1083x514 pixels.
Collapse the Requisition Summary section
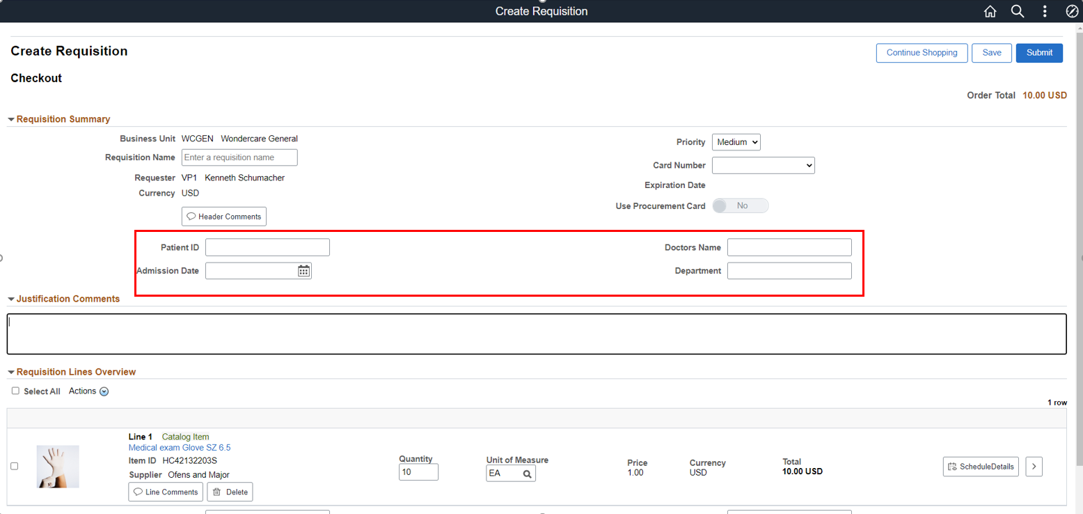11,119
